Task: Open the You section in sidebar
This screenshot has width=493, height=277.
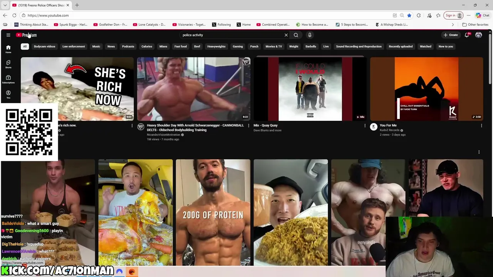Action: 8,95
